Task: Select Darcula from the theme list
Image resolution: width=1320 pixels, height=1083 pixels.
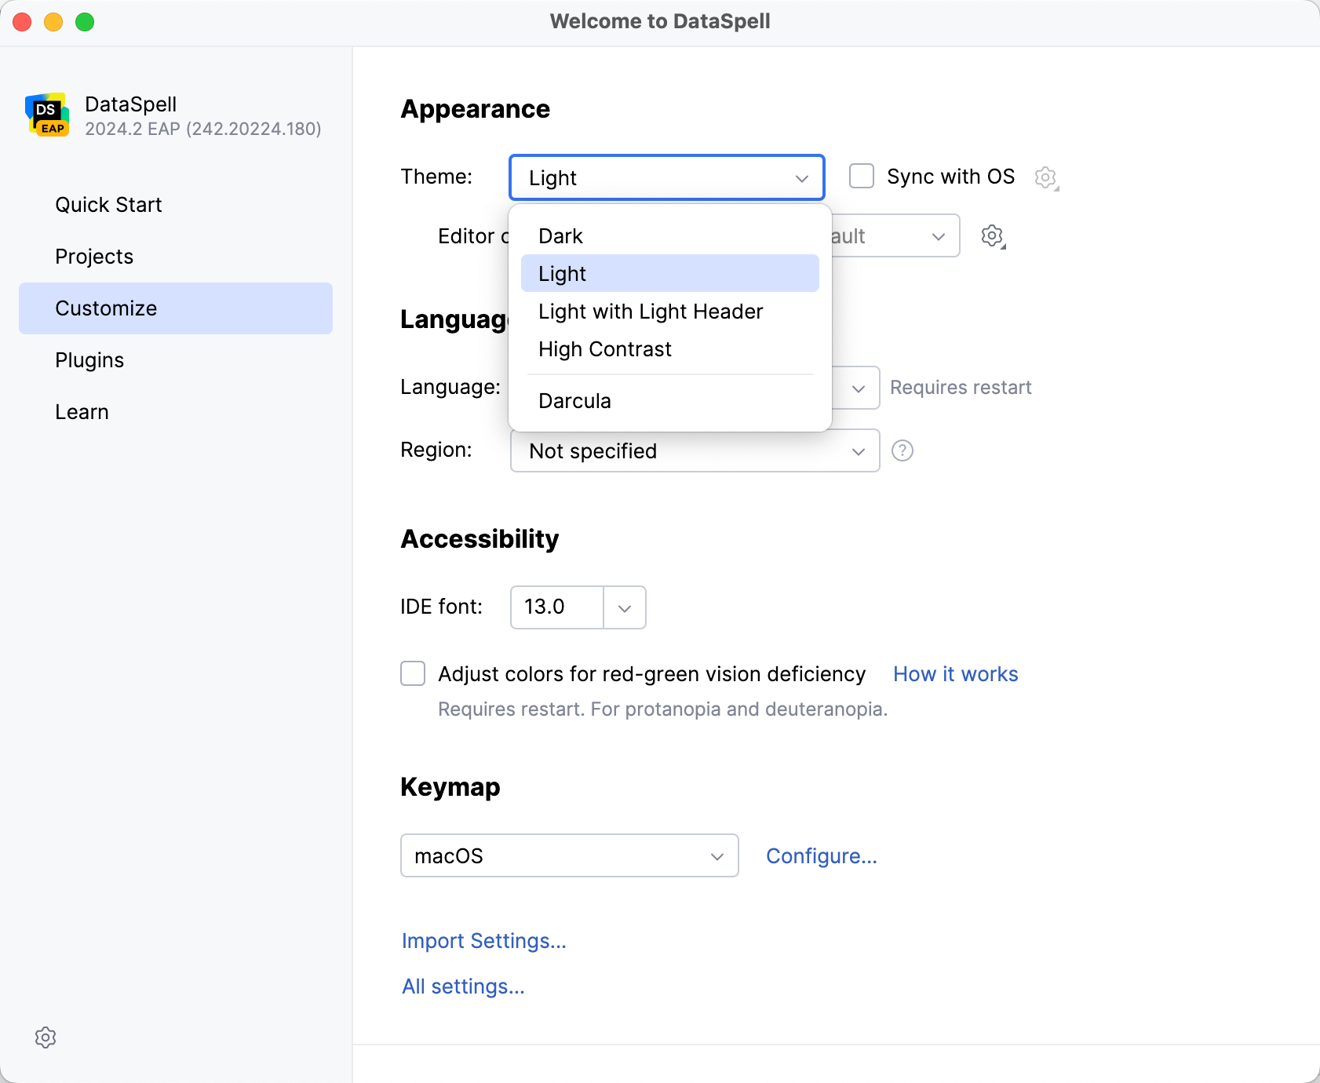Action: coord(574,400)
